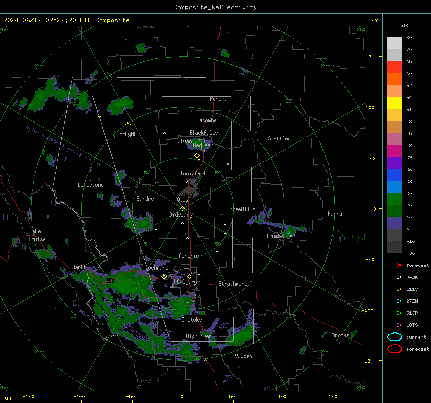Click the cyan current ellipse icon
431x403 pixels.
[395, 337]
